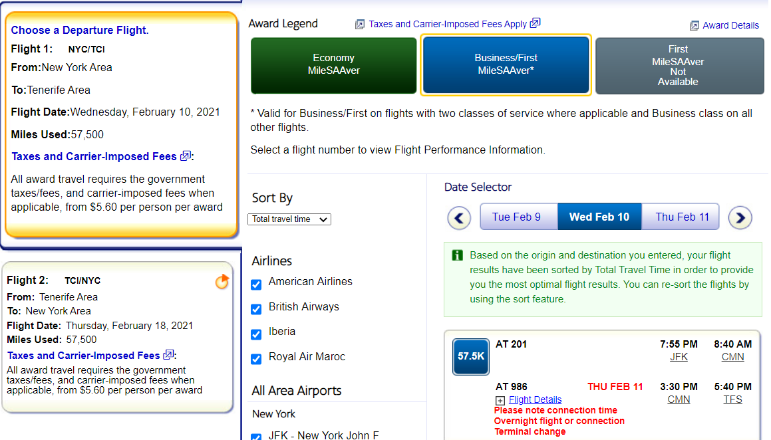
Task: Choose the Economy MileSAAver award button
Action: pos(333,64)
